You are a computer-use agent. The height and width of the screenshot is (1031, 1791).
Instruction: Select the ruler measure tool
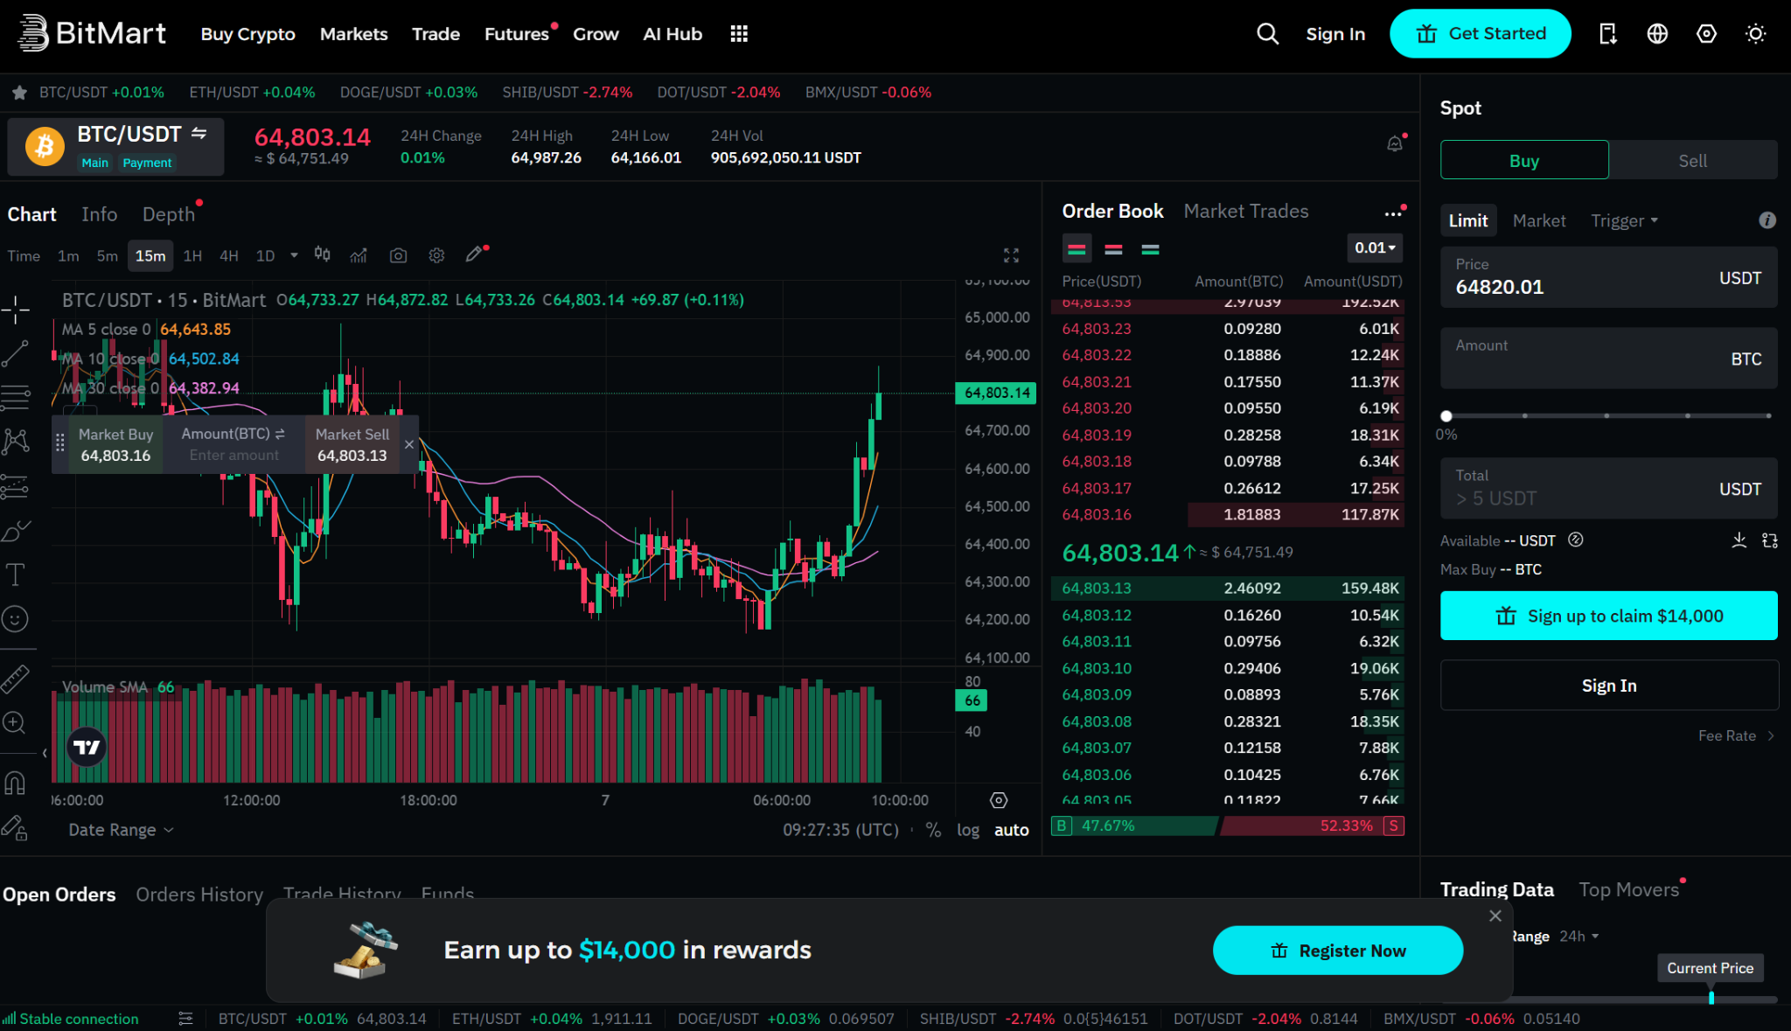pos(15,679)
